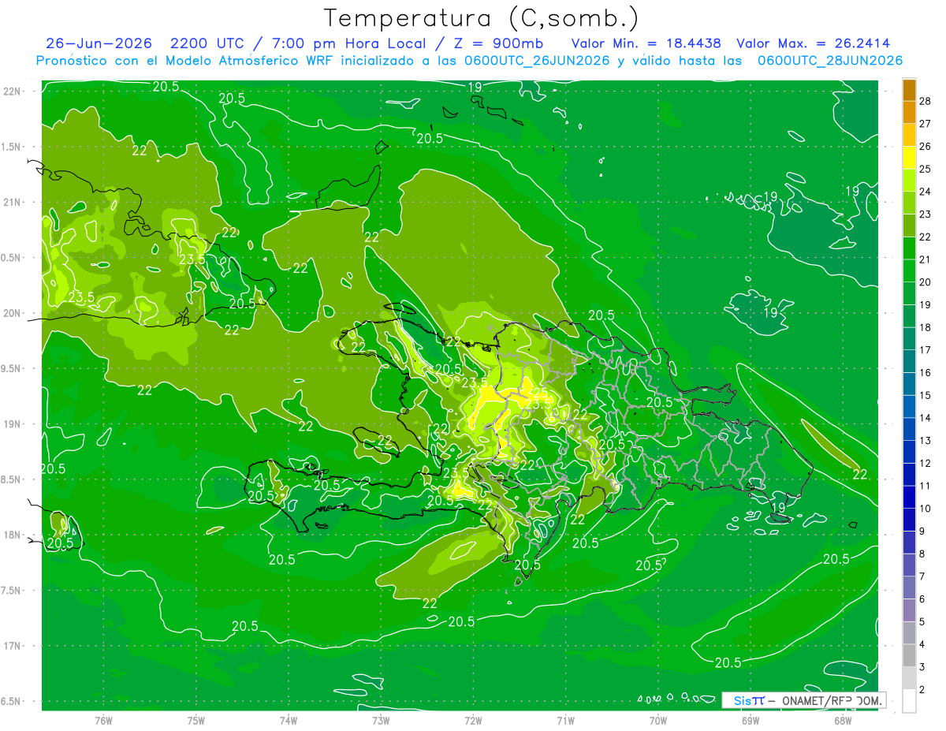Click the legend value 16
This screenshot has height=731, width=946.
(926, 373)
